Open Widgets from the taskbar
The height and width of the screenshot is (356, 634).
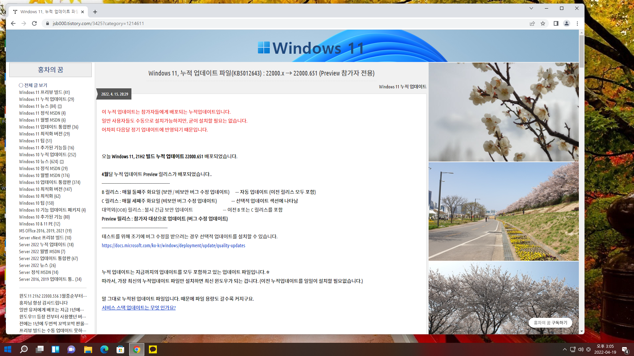(55, 349)
